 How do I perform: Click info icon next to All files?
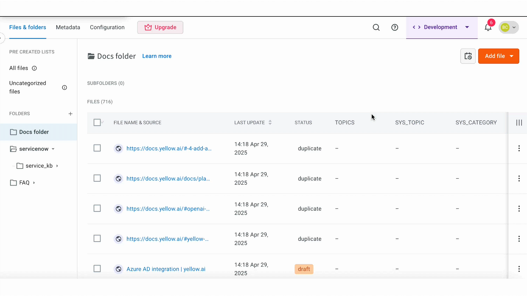34,68
